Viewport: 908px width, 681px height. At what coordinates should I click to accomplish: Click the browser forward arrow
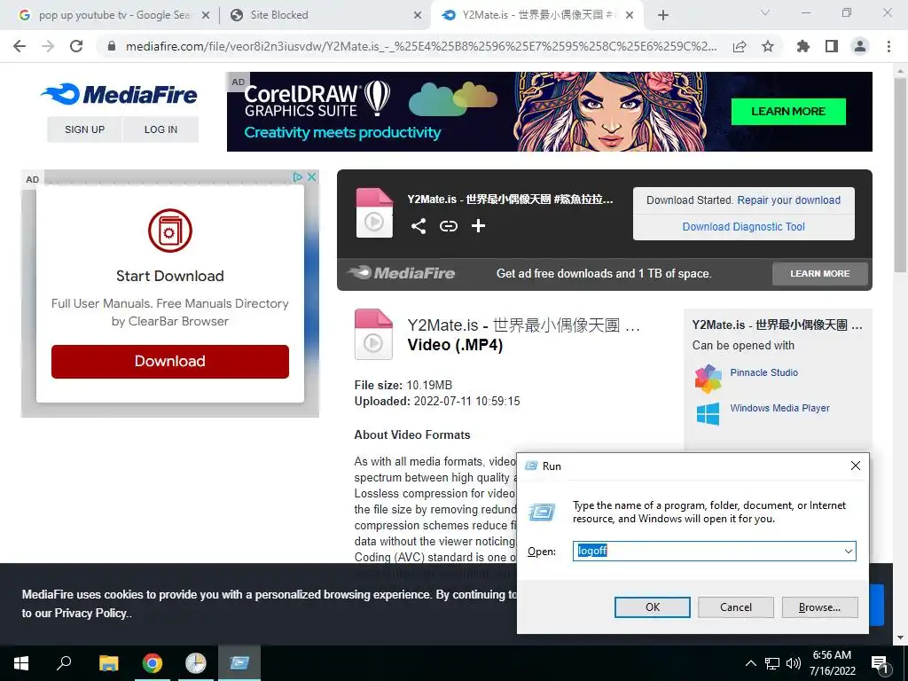tap(48, 46)
